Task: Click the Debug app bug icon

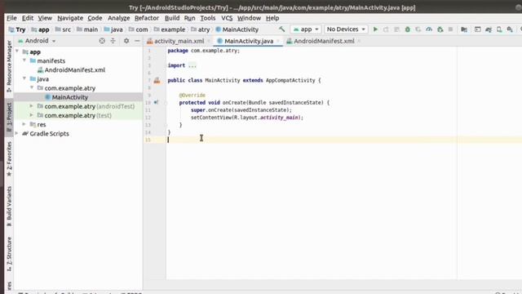Action: (408, 29)
